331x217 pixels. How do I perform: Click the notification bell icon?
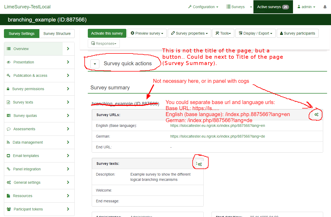[x=325, y=7]
